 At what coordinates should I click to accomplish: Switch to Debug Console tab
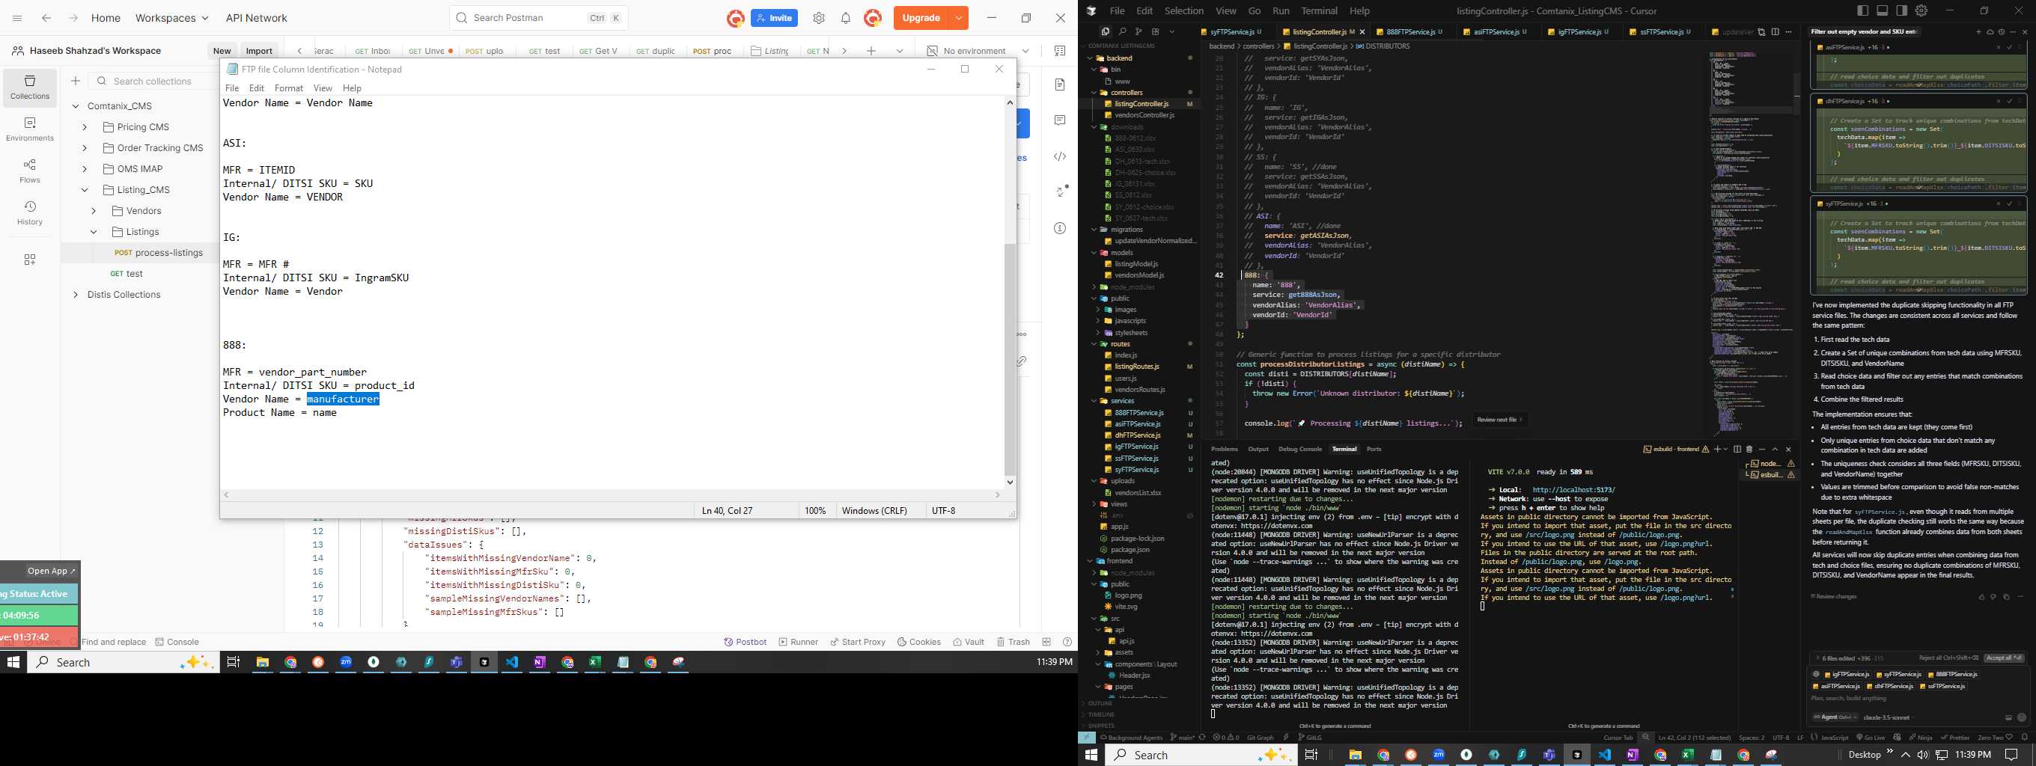[1300, 450]
